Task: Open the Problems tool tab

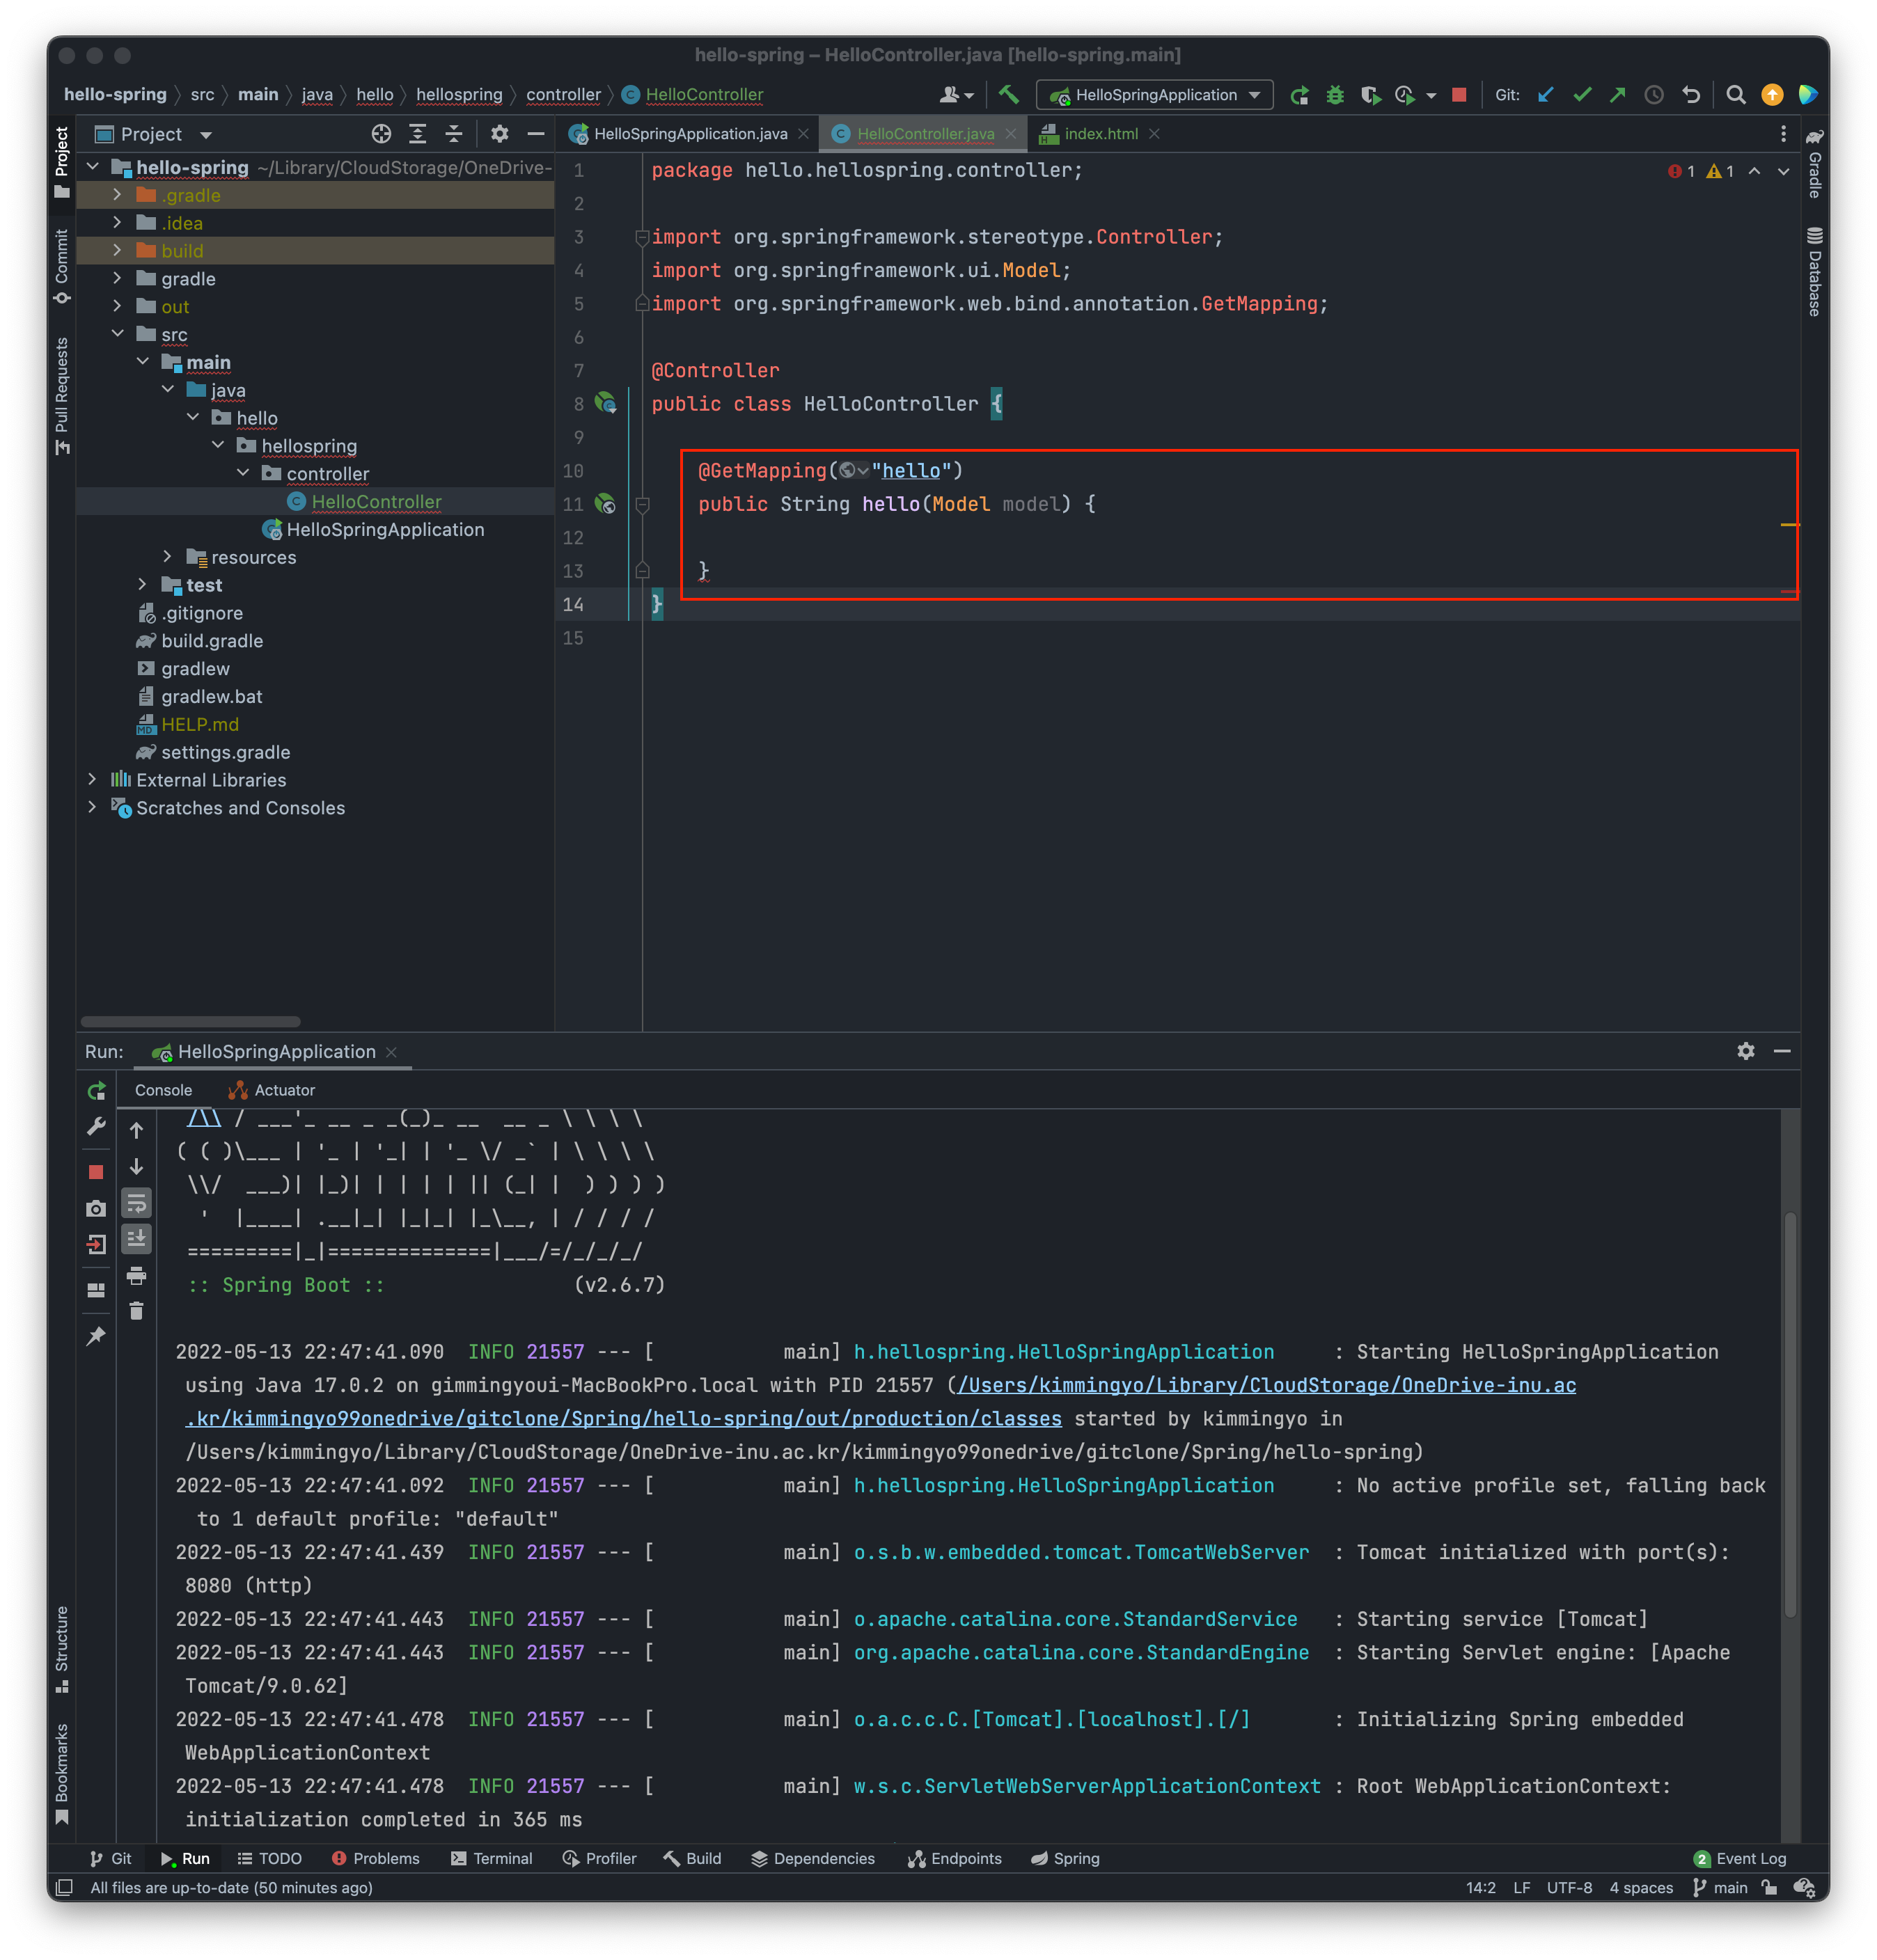Action: click(375, 1859)
